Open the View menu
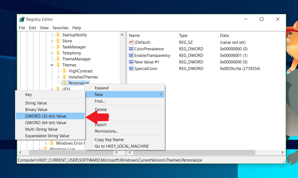 tap(44, 28)
